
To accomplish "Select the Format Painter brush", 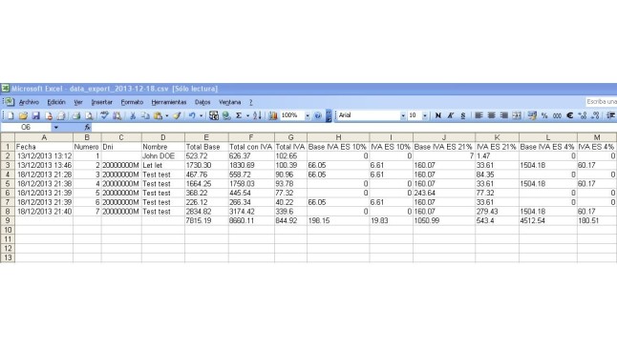I will pyautogui.click(x=177, y=115).
